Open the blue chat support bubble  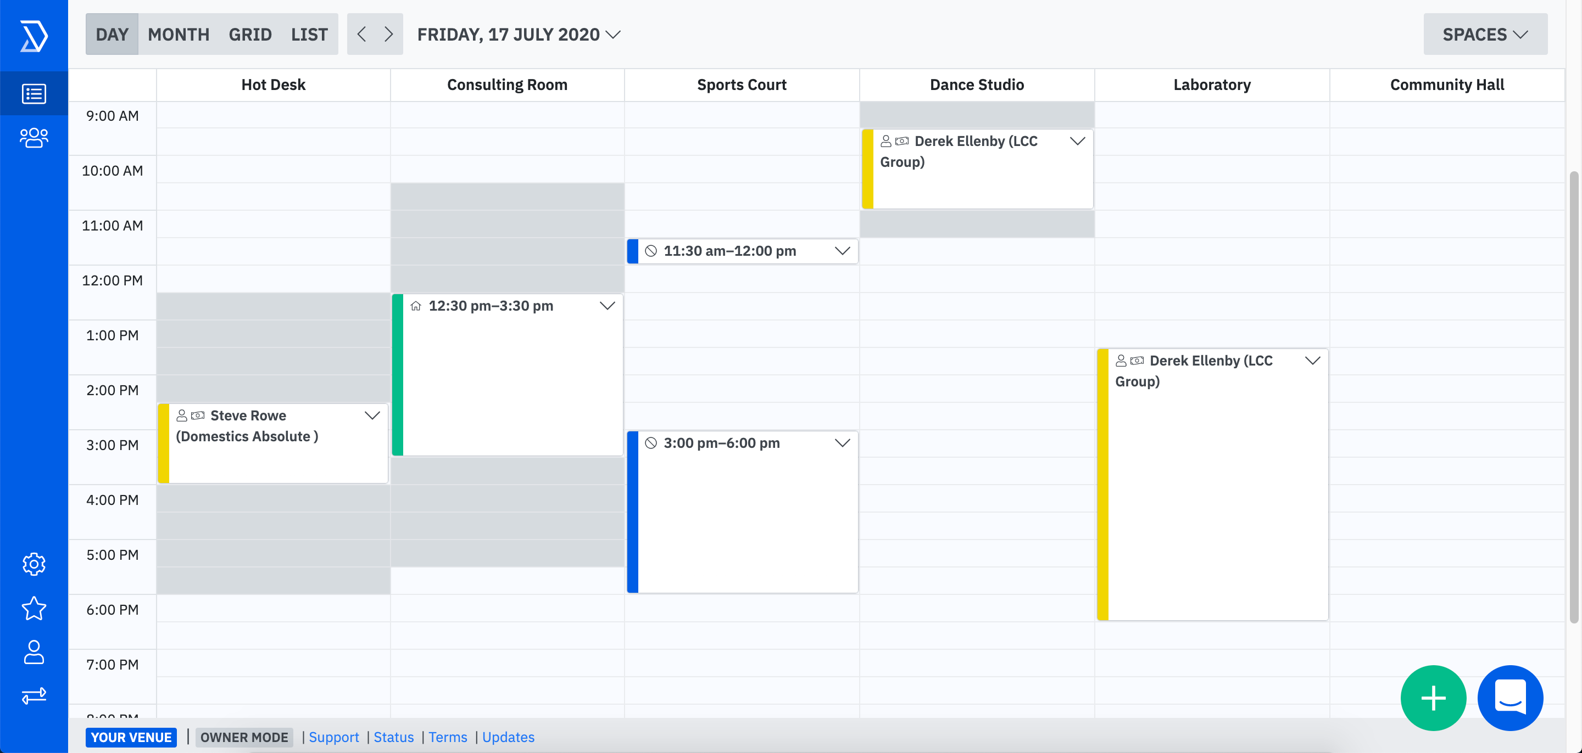(1510, 698)
